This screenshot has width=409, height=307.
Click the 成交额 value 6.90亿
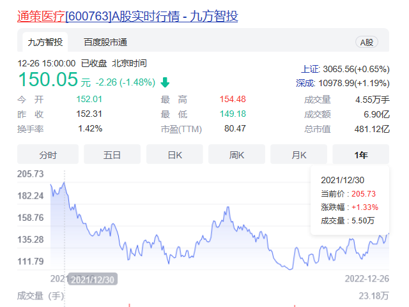coord(376,114)
